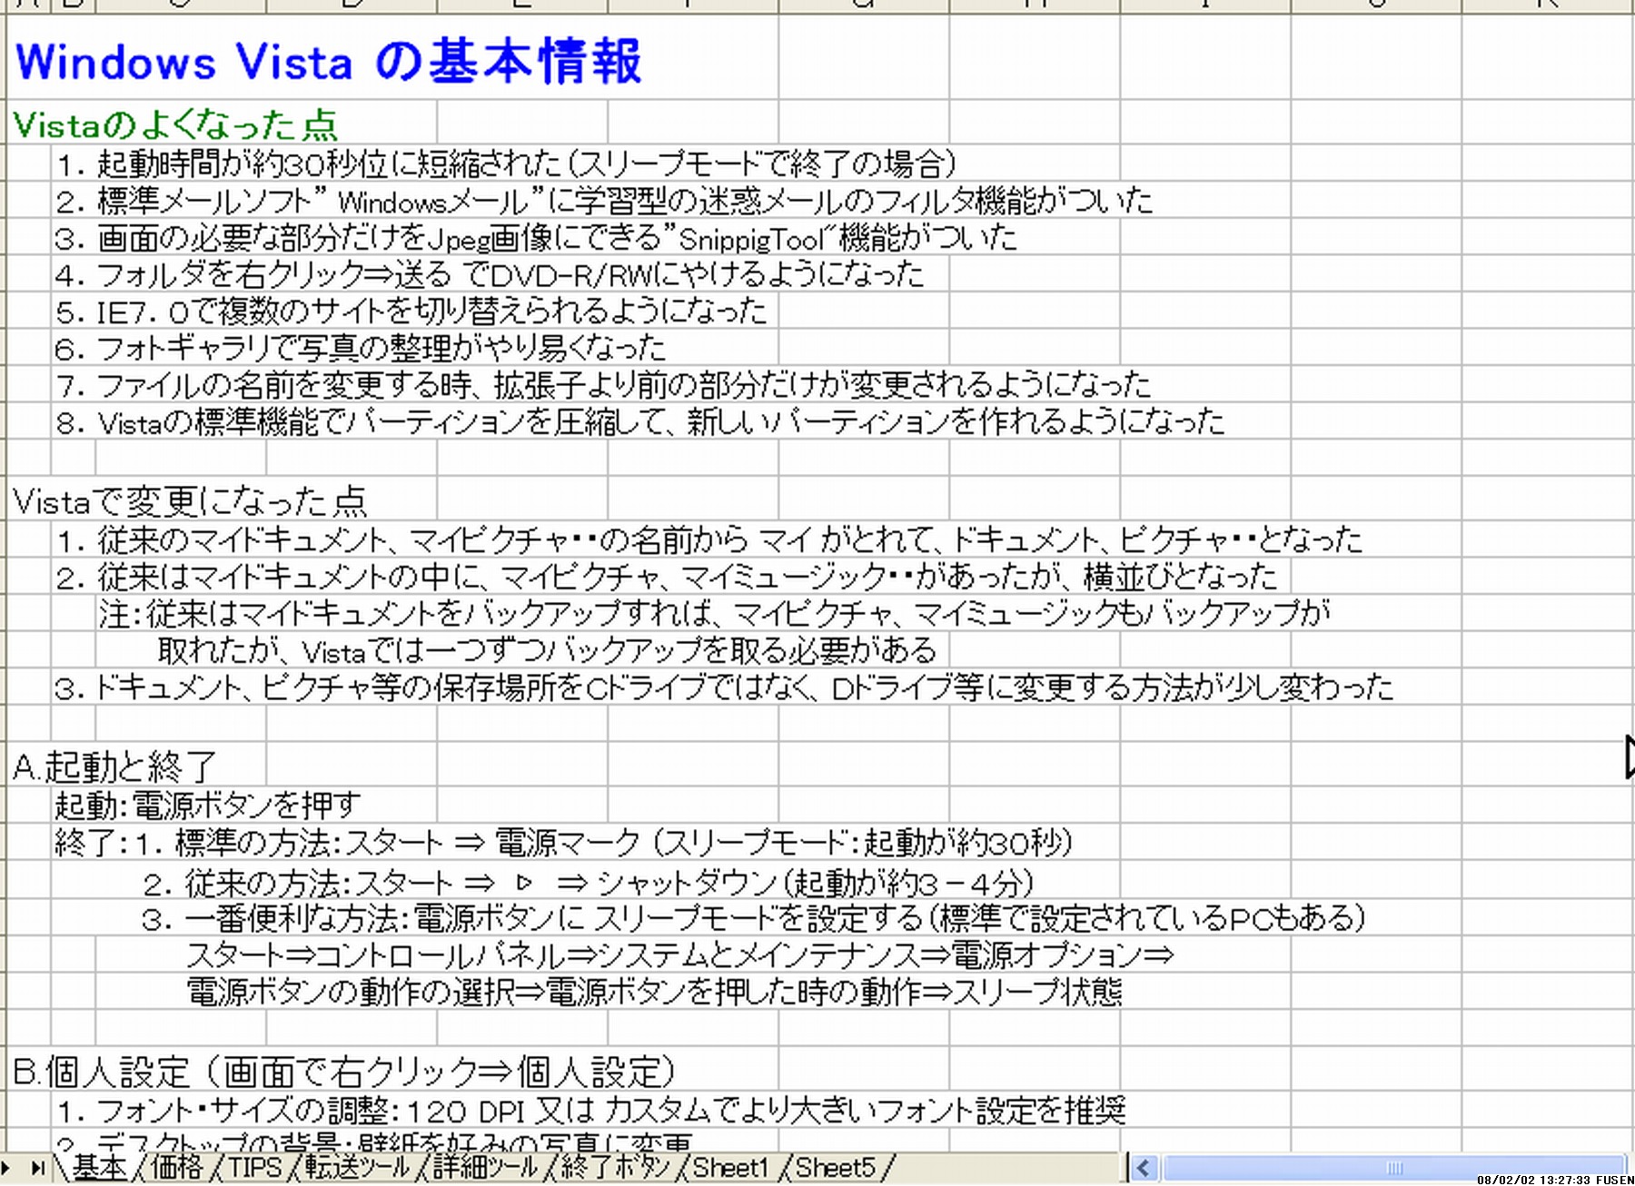This screenshot has width=1635, height=1186.
Task: Select the line '取れたが、Vistaでは一つずつバックアップ'
Action: 547,650
